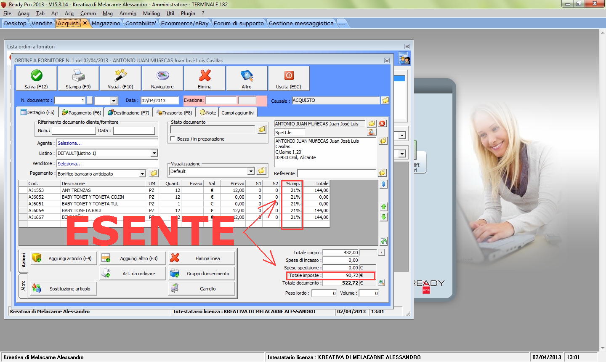
Task: Expand the Listino dropdown
Action: click(x=154, y=153)
